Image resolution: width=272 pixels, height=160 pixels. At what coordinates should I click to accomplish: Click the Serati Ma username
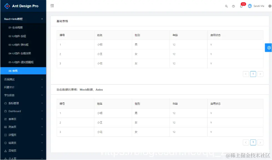pyautogui.click(x=259, y=6)
